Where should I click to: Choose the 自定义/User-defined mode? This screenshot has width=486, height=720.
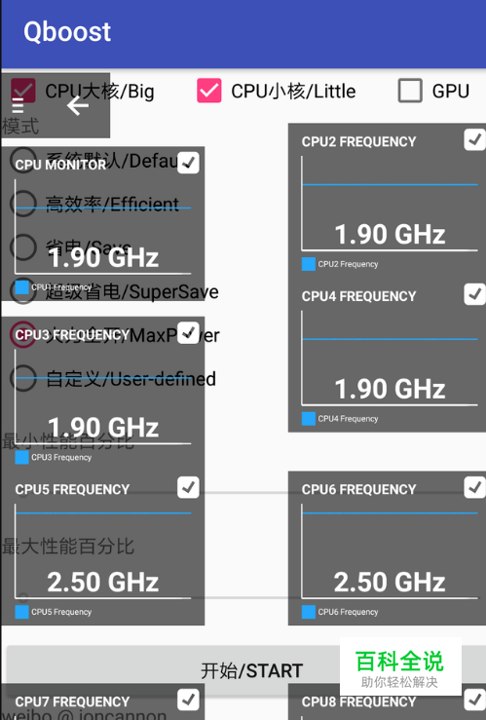coord(23,379)
